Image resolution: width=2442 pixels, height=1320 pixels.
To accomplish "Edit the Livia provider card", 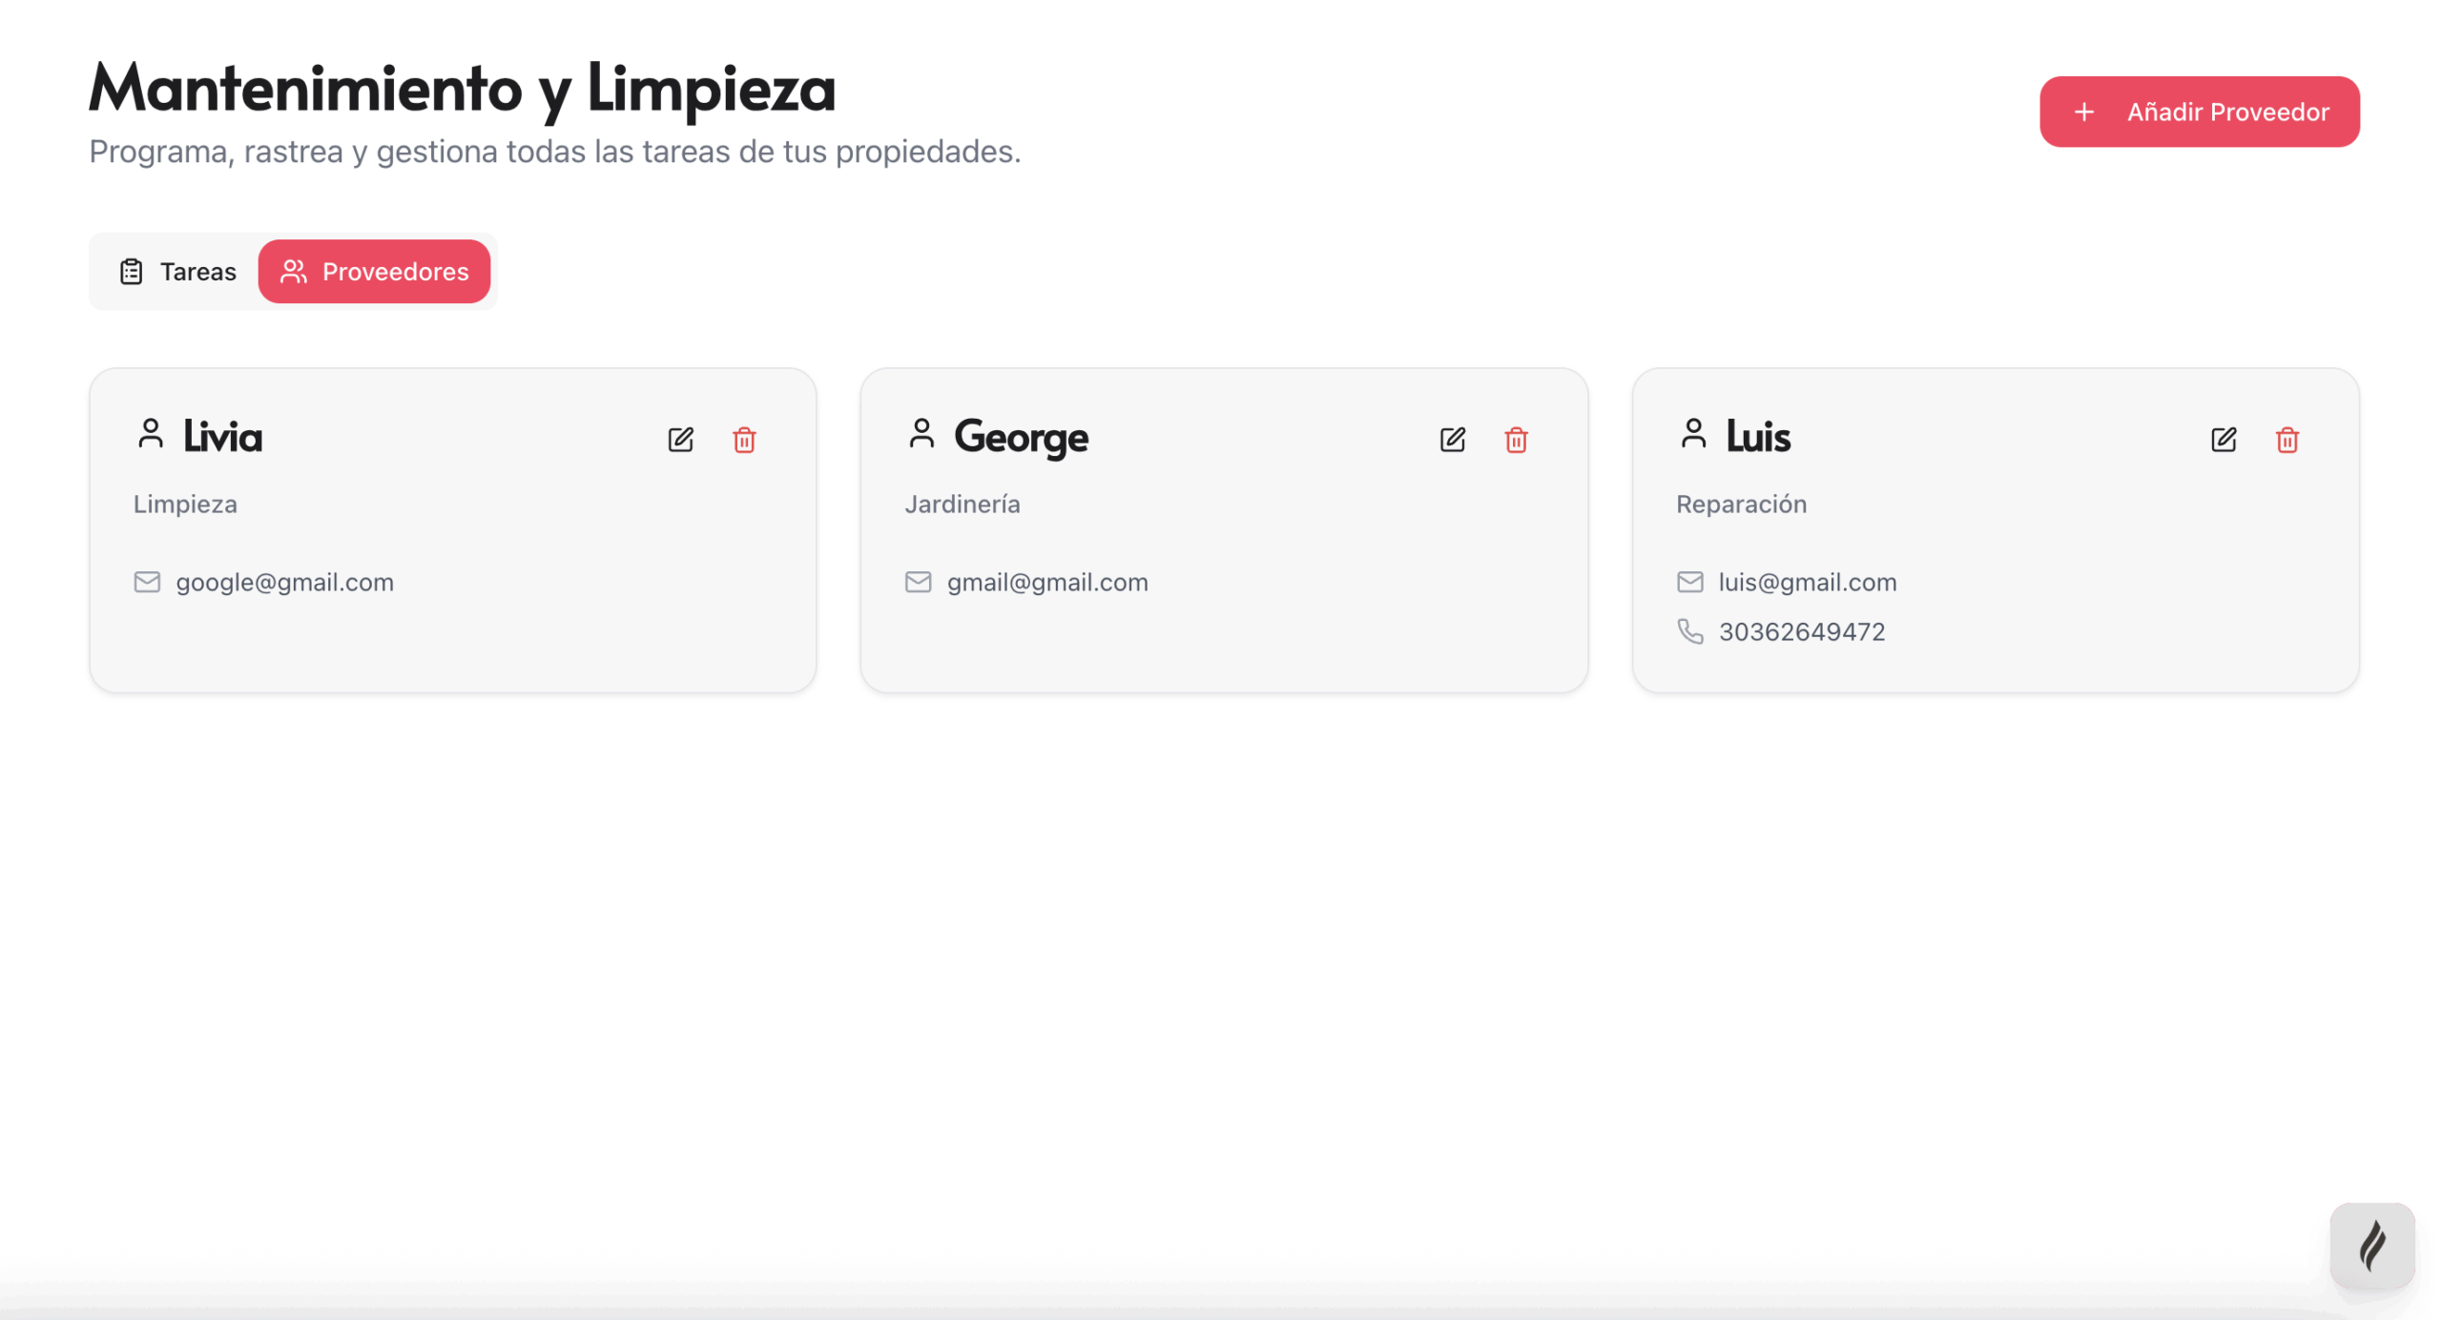I will coord(680,440).
